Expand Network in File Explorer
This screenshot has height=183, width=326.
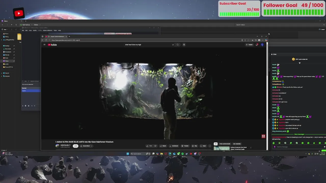[2, 76]
